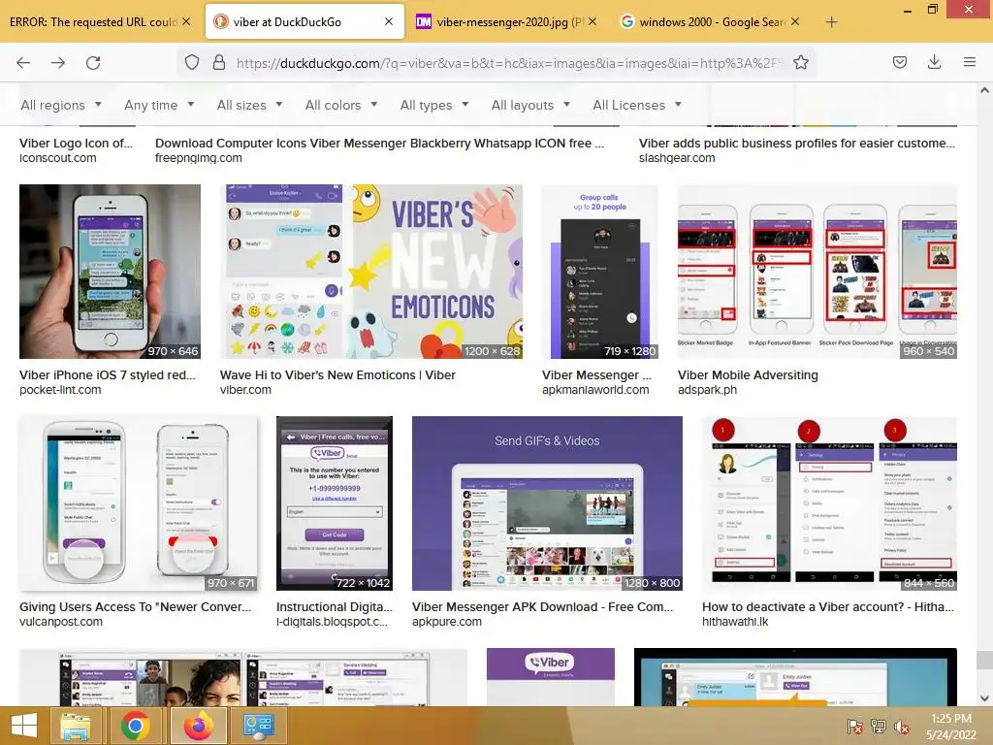The image size is (993, 745).
Task: Click freepngimg.com source text
Action: click(198, 158)
